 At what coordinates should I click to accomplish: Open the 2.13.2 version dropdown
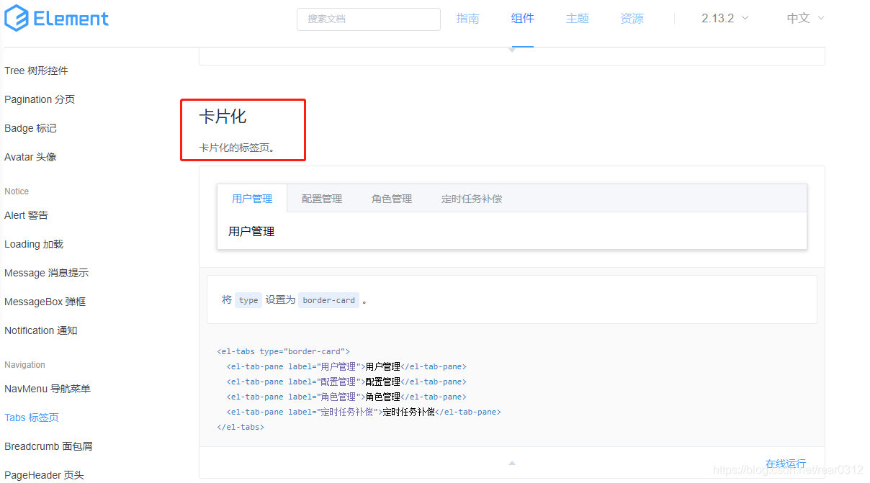[725, 19]
